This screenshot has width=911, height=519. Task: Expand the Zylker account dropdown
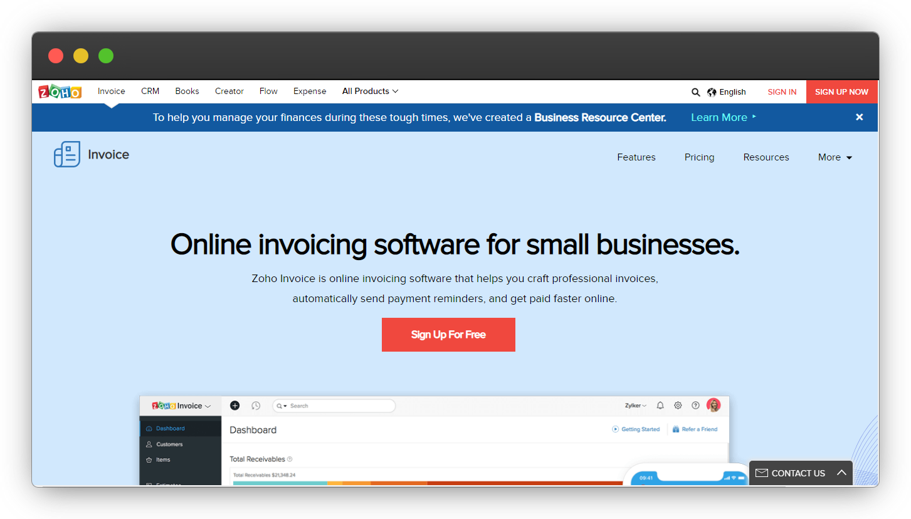[x=635, y=406]
